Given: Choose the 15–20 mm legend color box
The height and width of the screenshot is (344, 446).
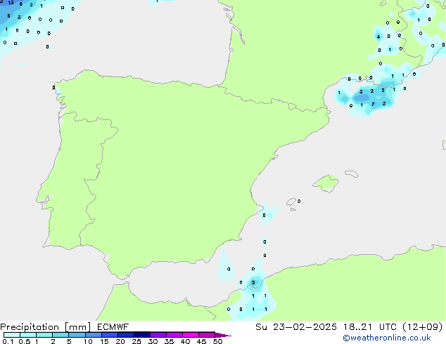Looking at the screenshot, I should (x=110, y=335).
